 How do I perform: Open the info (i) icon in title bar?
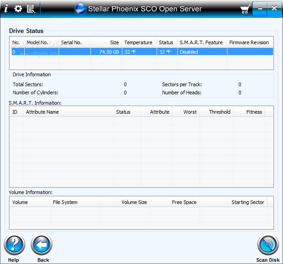click(x=6, y=8)
